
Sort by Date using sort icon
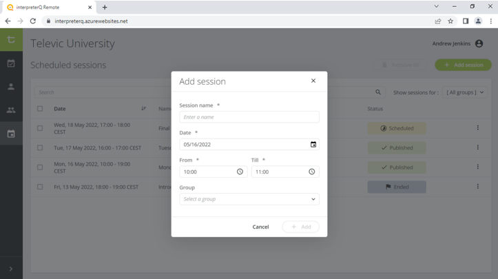(143, 109)
